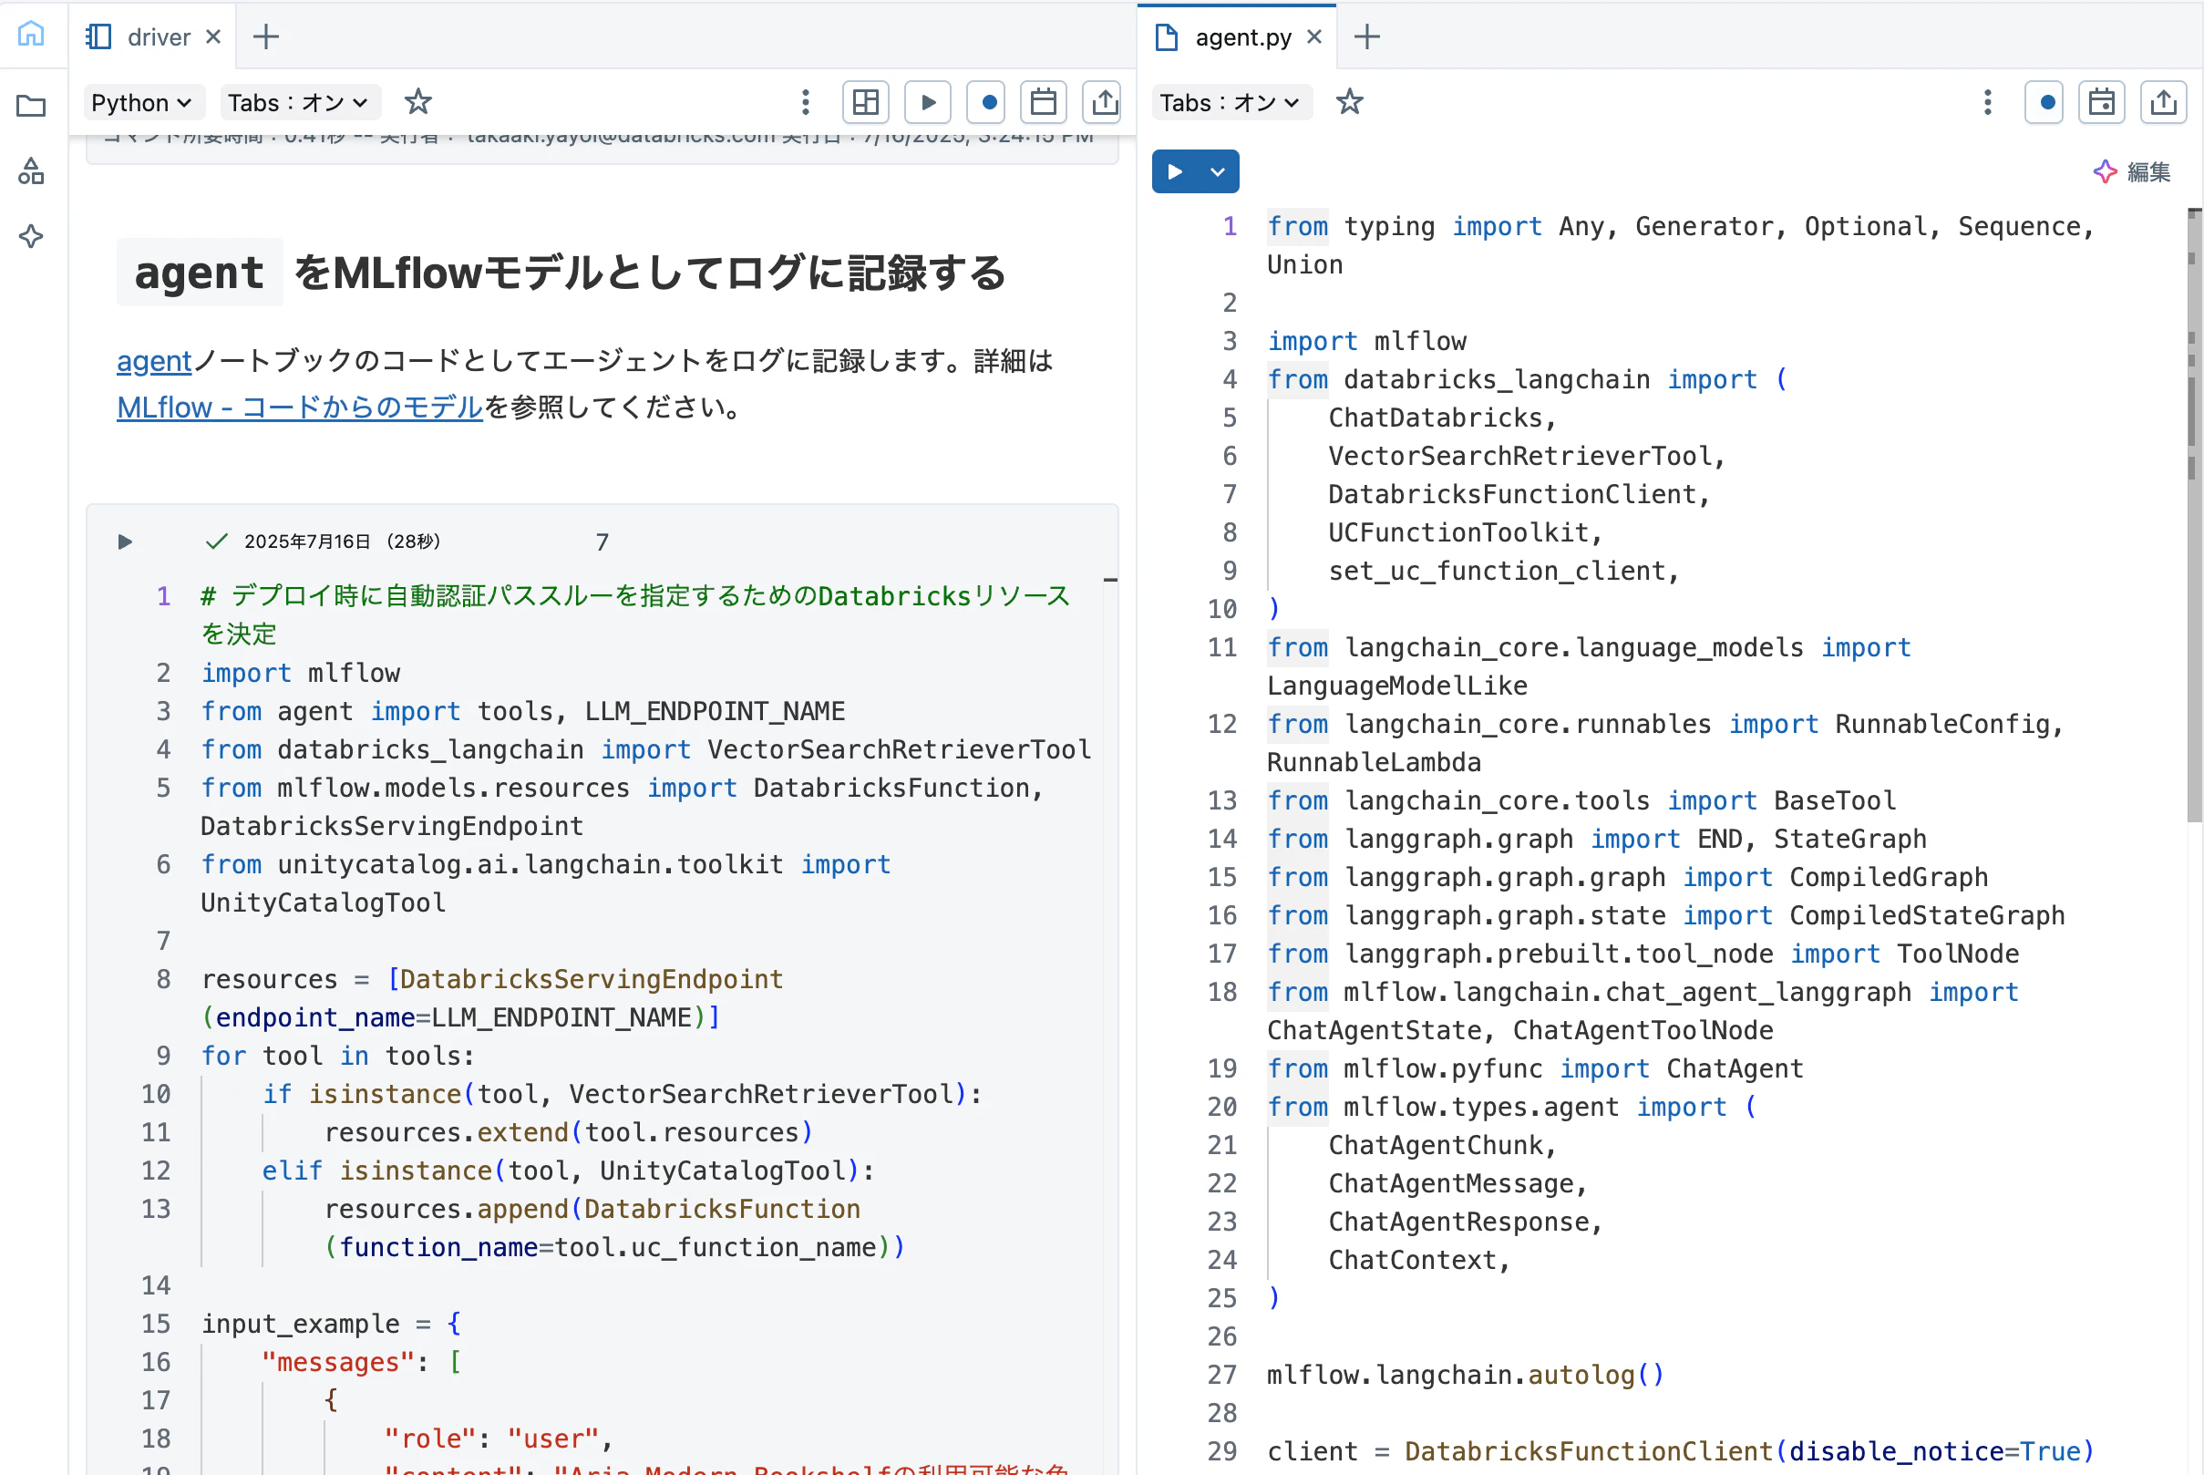Open the Tabs dropdown in driver pane

pos(298,101)
